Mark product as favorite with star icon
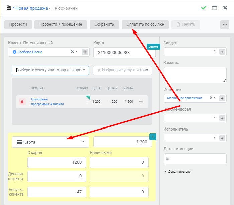 (x=141, y=102)
